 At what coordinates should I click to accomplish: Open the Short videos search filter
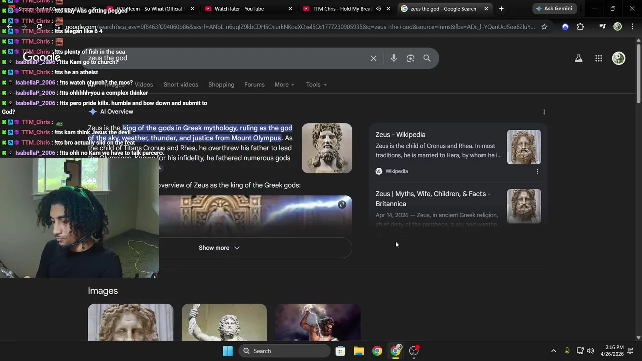[181, 85]
